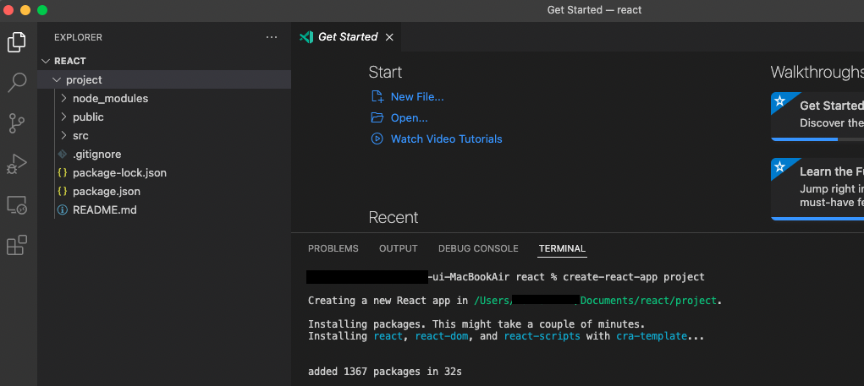Switch to the PROBLEMS panel tab
Screen dimensions: 864x386
coord(333,248)
